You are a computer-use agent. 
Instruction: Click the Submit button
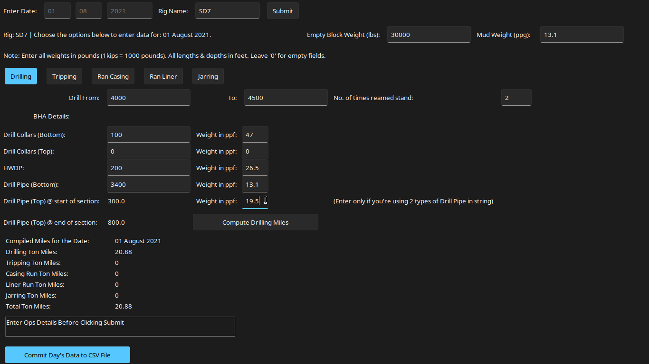[x=283, y=10]
